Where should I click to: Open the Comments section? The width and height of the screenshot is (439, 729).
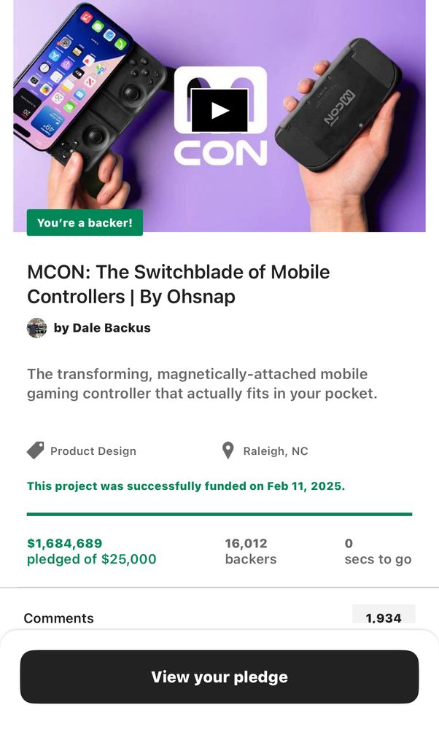pyautogui.click(x=59, y=618)
